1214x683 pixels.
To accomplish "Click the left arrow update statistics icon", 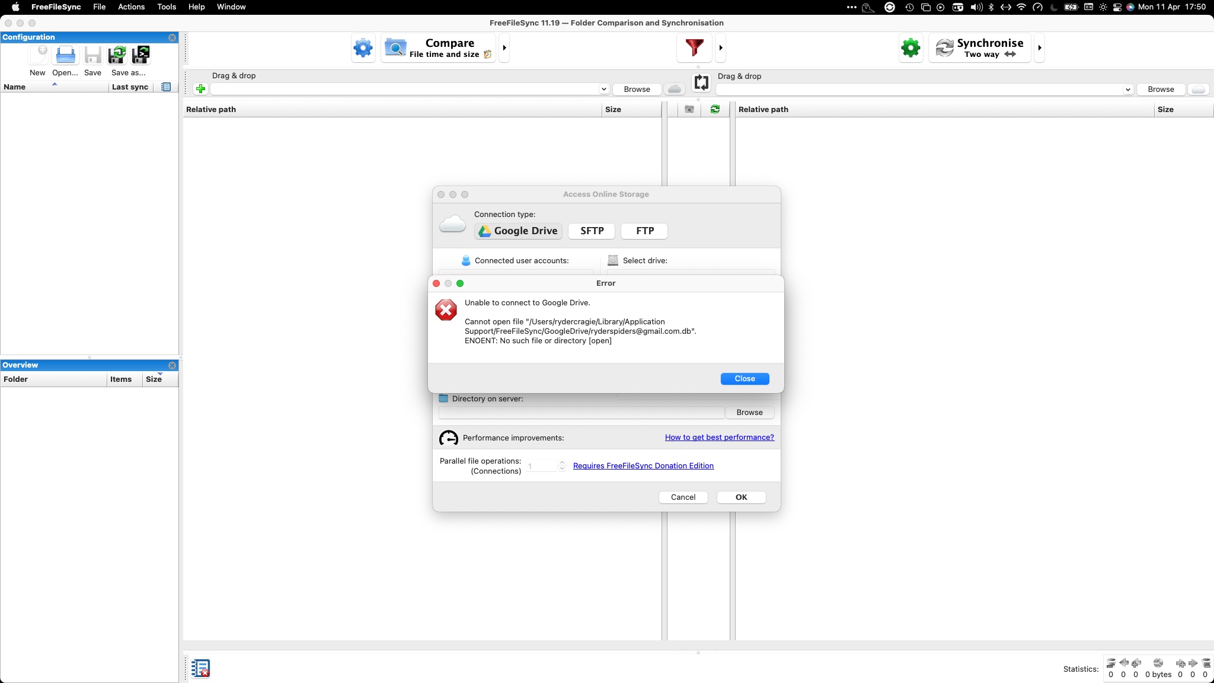I will pyautogui.click(x=1123, y=663).
